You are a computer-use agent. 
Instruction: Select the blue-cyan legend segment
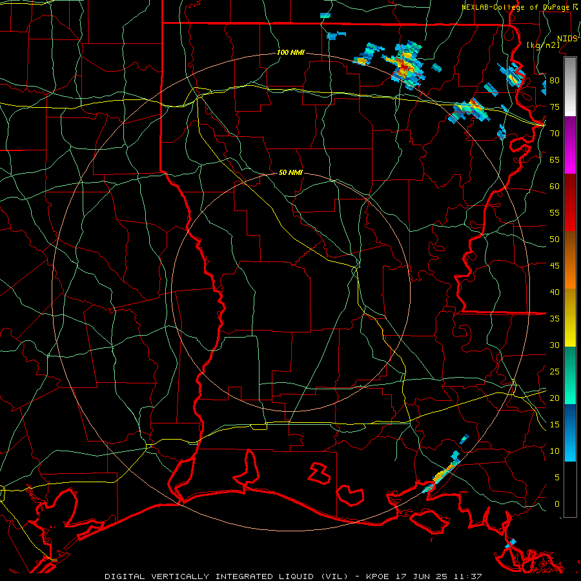(x=570, y=433)
